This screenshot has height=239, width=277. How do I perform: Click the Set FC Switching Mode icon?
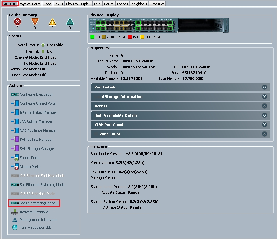[x=15, y=203]
